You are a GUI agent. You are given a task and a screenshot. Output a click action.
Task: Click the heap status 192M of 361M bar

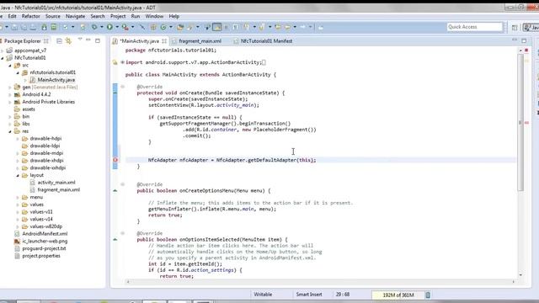pos(398,295)
